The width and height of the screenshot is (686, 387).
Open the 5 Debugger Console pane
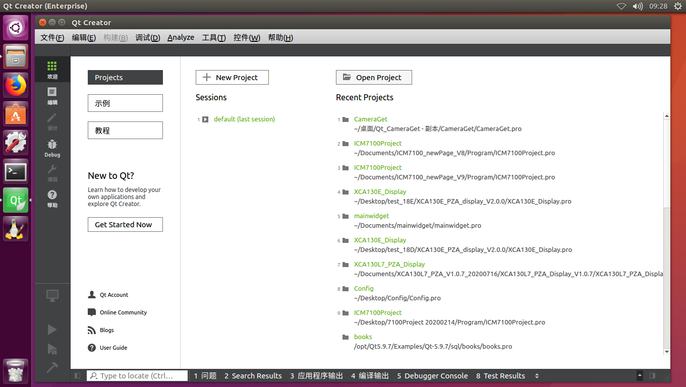point(433,376)
